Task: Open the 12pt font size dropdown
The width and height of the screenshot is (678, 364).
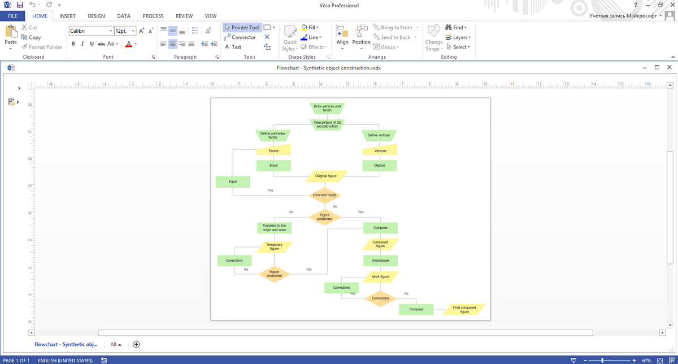Action: click(133, 31)
